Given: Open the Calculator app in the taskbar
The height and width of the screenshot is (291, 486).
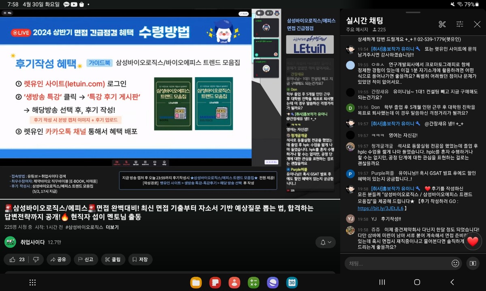Looking at the screenshot, I should click(254, 283).
